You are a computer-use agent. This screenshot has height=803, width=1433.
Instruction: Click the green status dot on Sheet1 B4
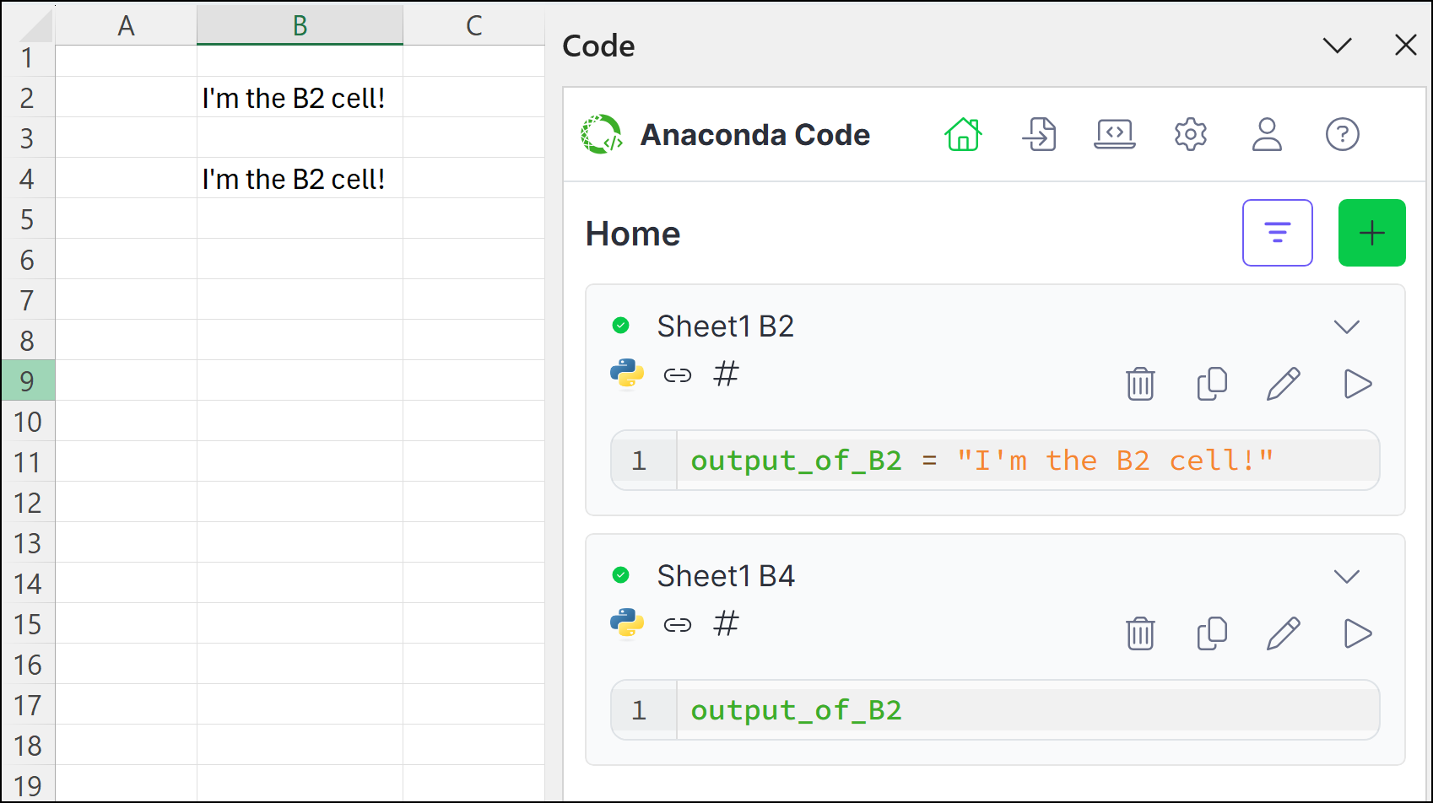[621, 575]
